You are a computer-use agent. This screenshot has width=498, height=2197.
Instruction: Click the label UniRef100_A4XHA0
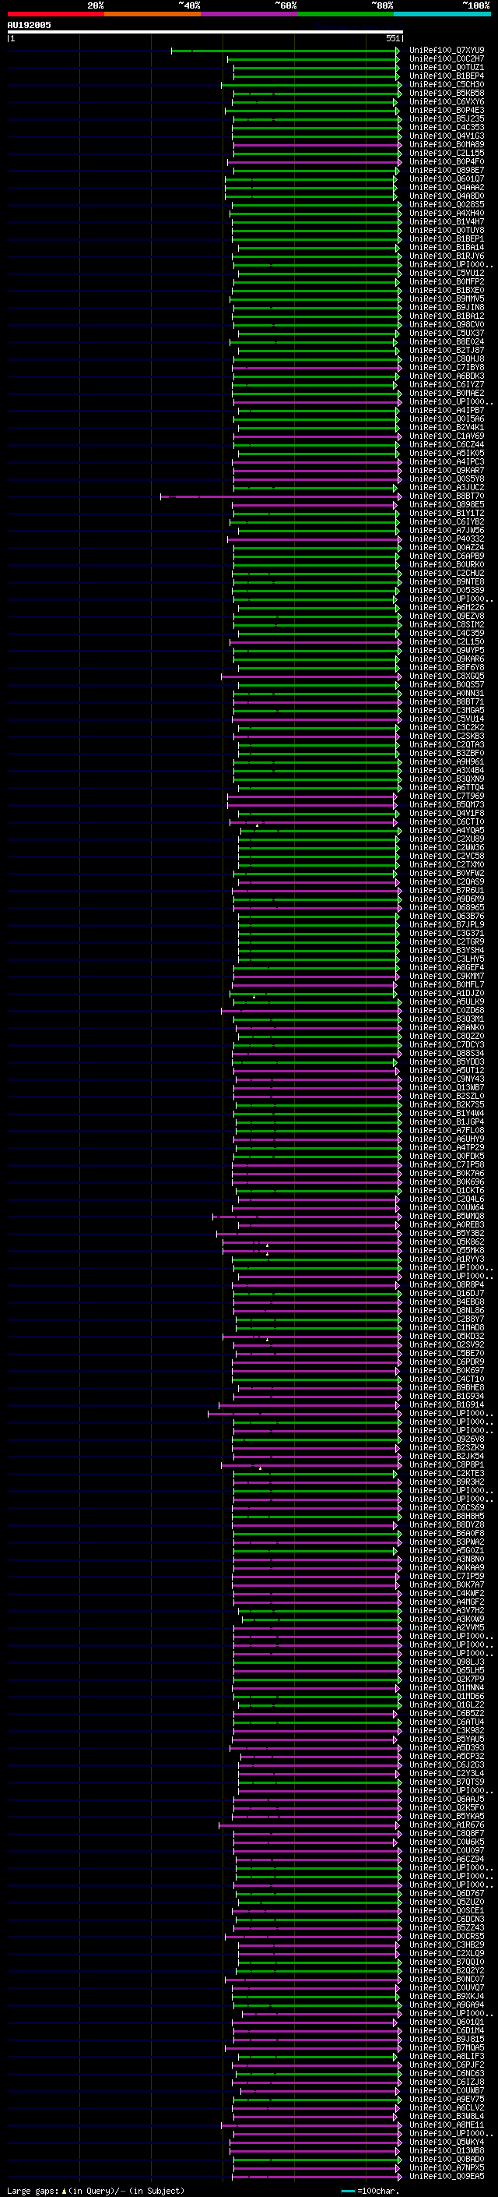pyautogui.click(x=446, y=214)
